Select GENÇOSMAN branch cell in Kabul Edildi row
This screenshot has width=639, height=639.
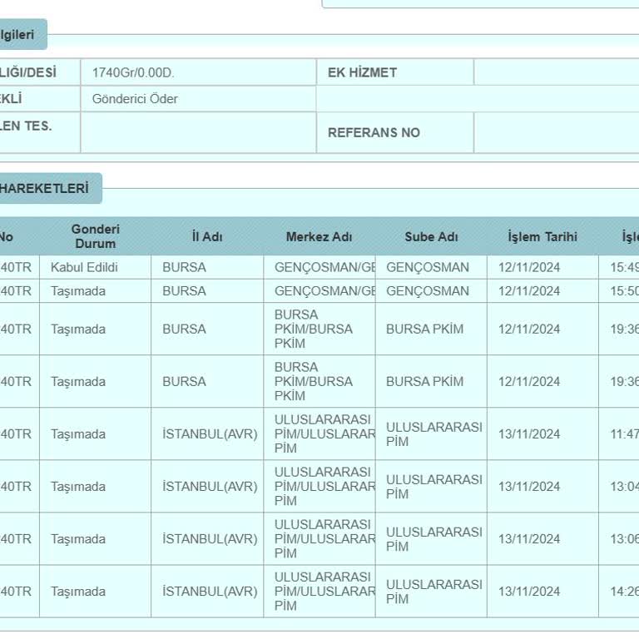click(x=428, y=267)
